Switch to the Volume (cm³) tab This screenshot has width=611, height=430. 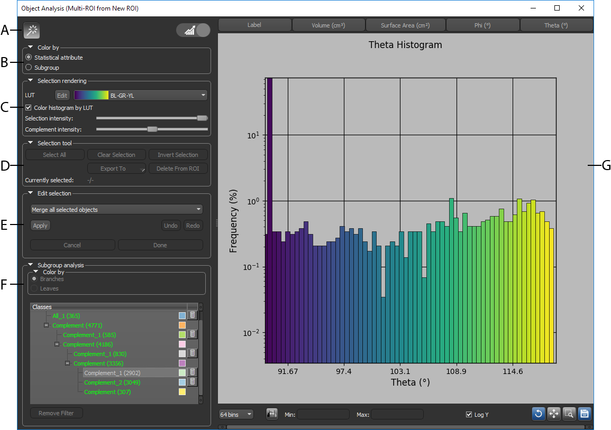coord(329,25)
